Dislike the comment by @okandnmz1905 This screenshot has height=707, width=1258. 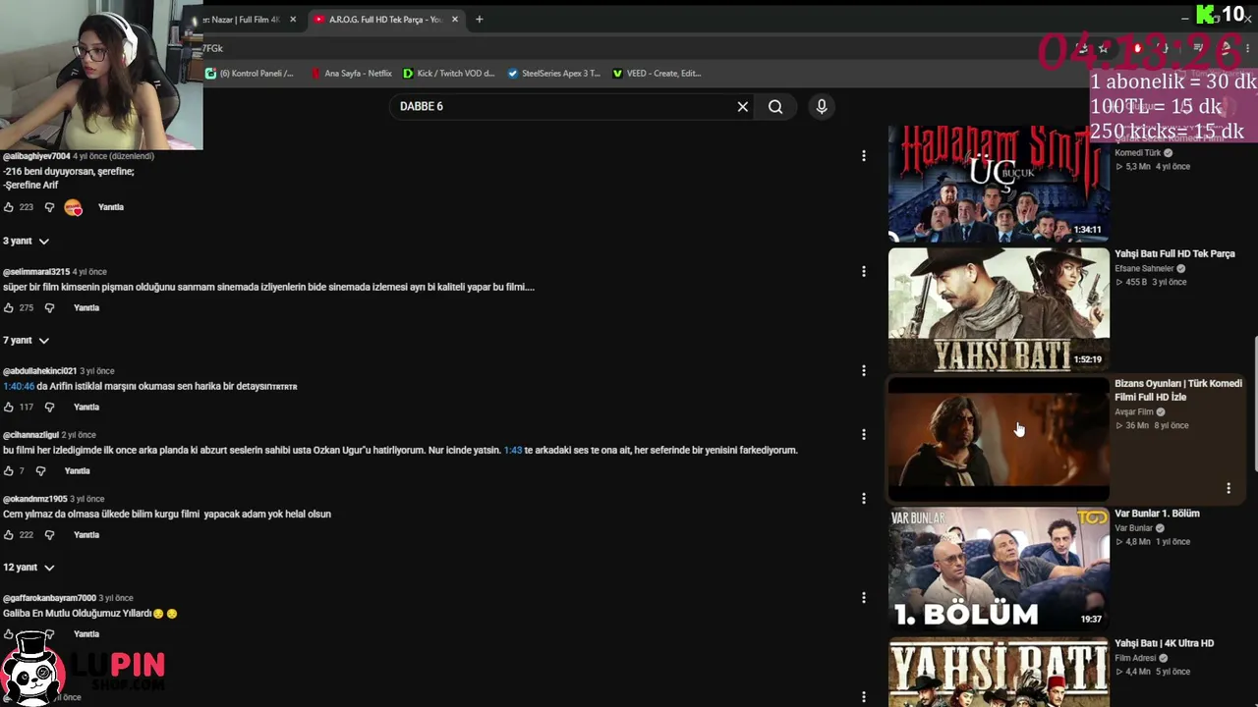49,535
